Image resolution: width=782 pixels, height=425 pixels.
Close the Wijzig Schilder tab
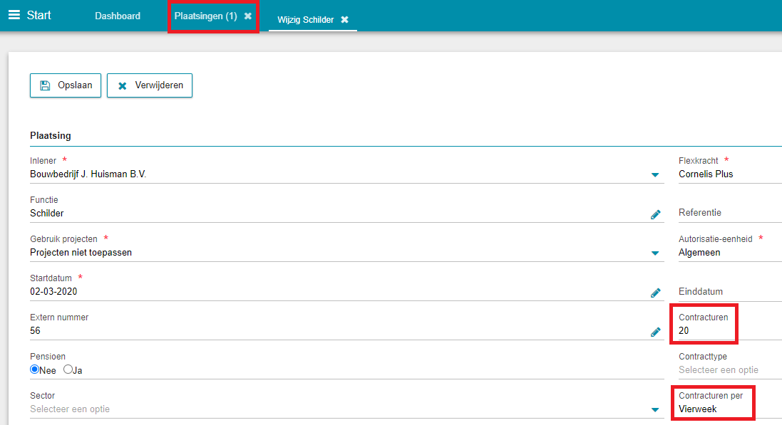[x=344, y=20]
